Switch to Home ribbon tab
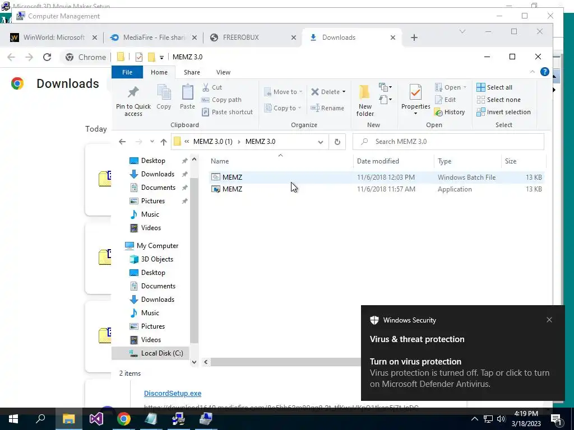This screenshot has width=574, height=430. tap(159, 72)
